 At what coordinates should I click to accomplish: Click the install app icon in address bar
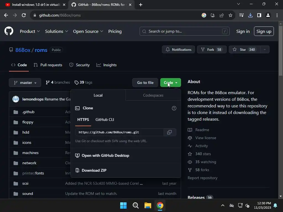tap(213, 15)
